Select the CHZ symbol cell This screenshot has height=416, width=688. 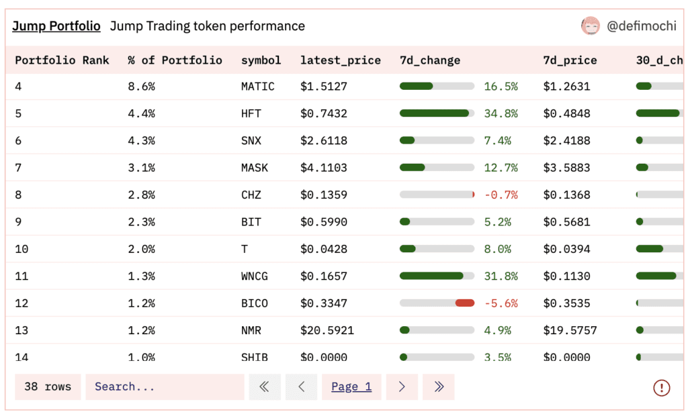(x=251, y=195)
